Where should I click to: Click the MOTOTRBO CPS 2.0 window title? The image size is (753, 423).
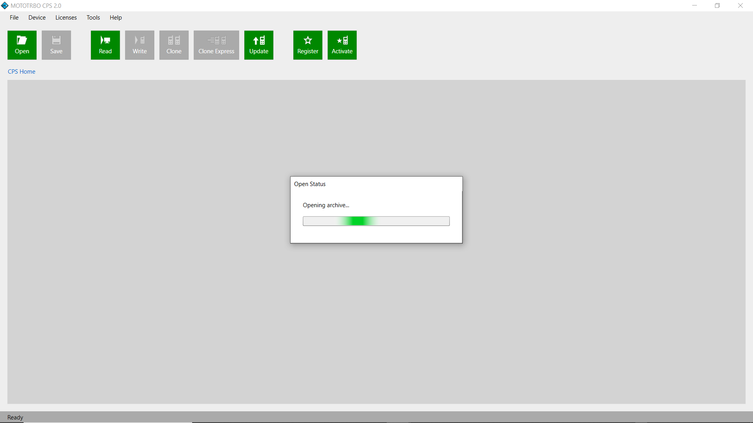pos(36,6)
